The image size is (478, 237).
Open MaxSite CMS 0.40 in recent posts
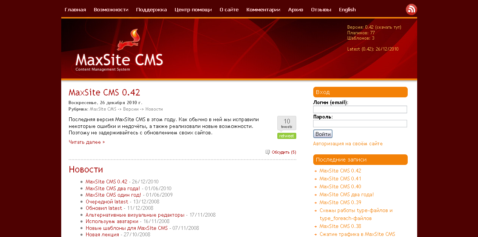(x=340, y=186)
